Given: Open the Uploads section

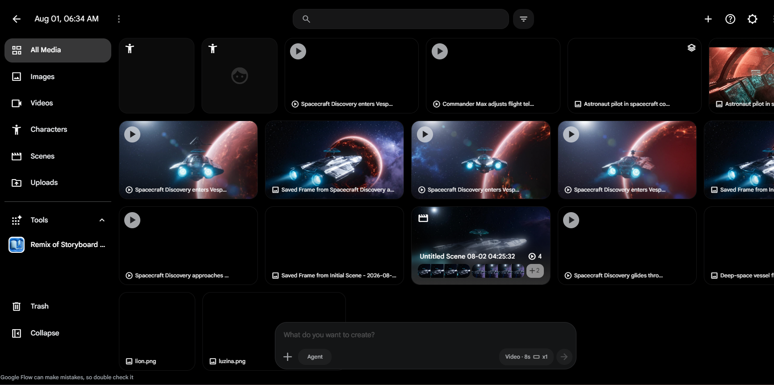Looking at the screenshot, I should click(58, 183).
